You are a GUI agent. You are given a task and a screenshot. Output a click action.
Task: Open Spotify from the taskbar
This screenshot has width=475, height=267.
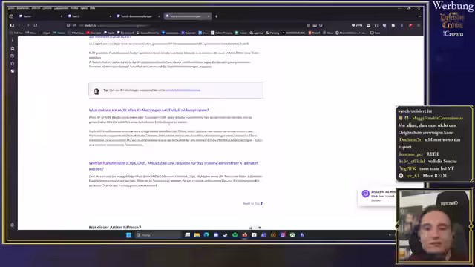[x=235, y=235]
